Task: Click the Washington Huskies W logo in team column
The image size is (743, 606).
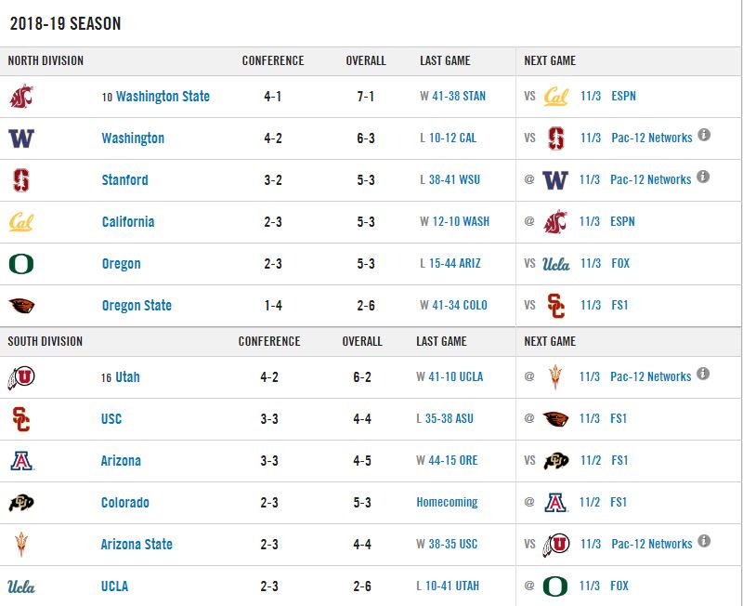Action: click(20, 138)
